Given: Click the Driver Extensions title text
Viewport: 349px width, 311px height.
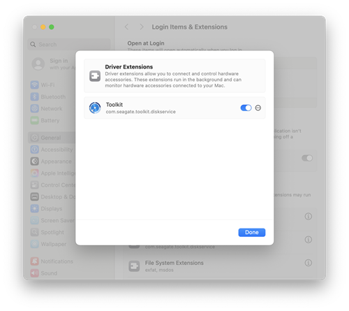Looking at the screenshot, I should point(129,67).
